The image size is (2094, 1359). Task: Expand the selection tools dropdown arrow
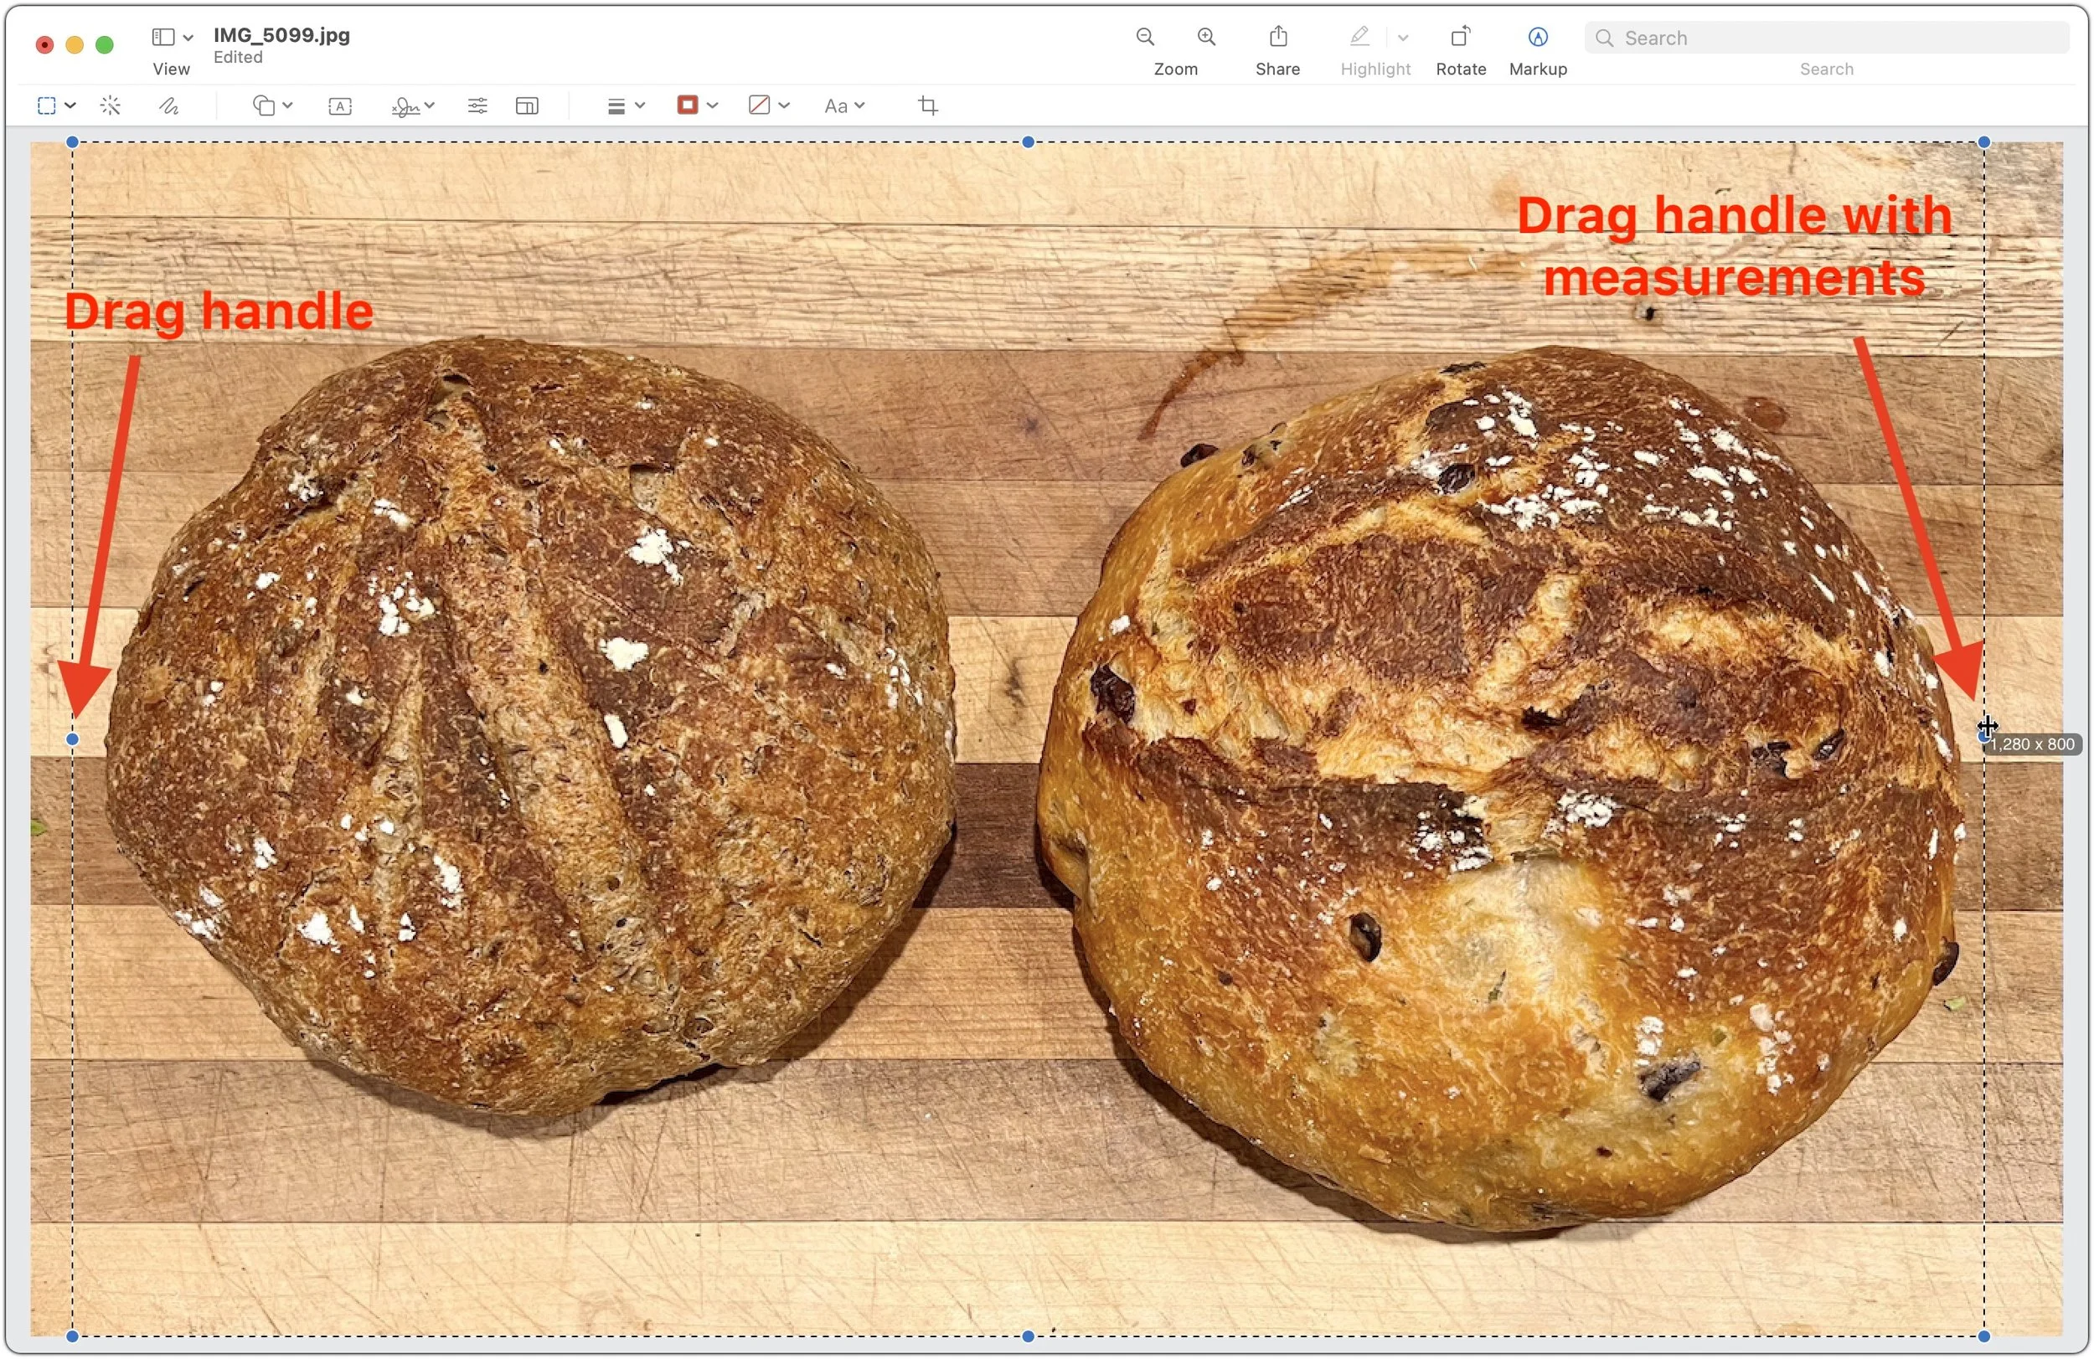click(70, 106)
